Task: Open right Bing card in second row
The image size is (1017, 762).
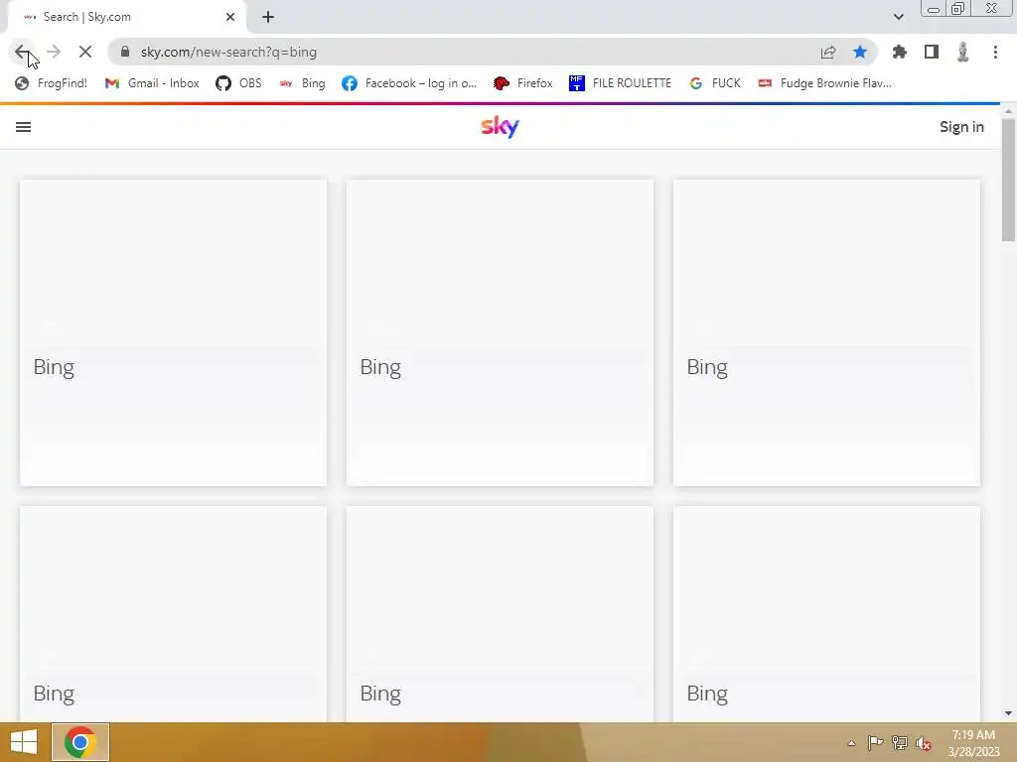Action: [x=827, y=614]
